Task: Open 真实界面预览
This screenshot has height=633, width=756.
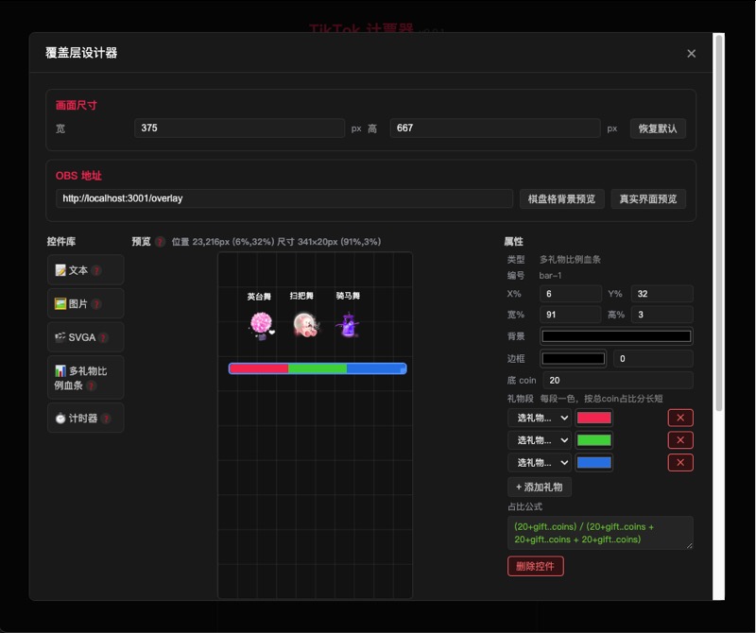Action: 648,199
